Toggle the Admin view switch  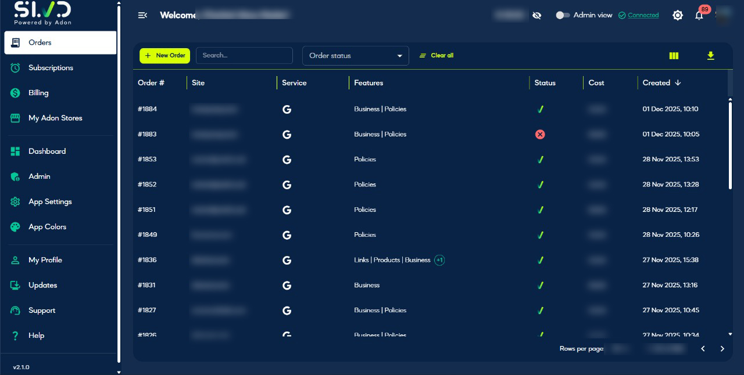click(563, 16)
